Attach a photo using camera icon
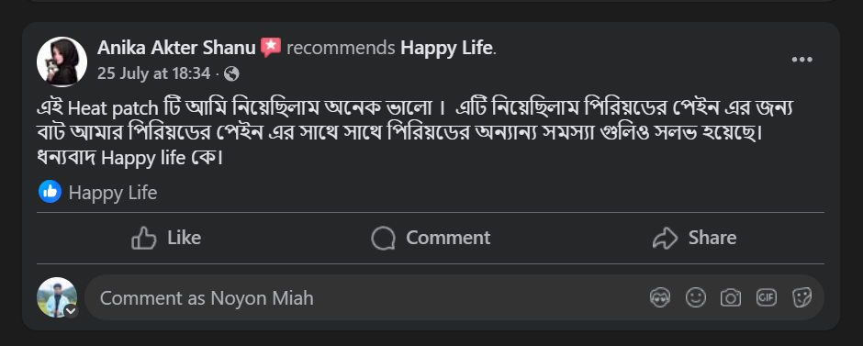863x346 pixels. click(x=731, y=298)
